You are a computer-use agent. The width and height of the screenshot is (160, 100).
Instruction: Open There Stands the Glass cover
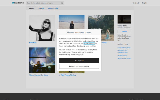point(42,60)
